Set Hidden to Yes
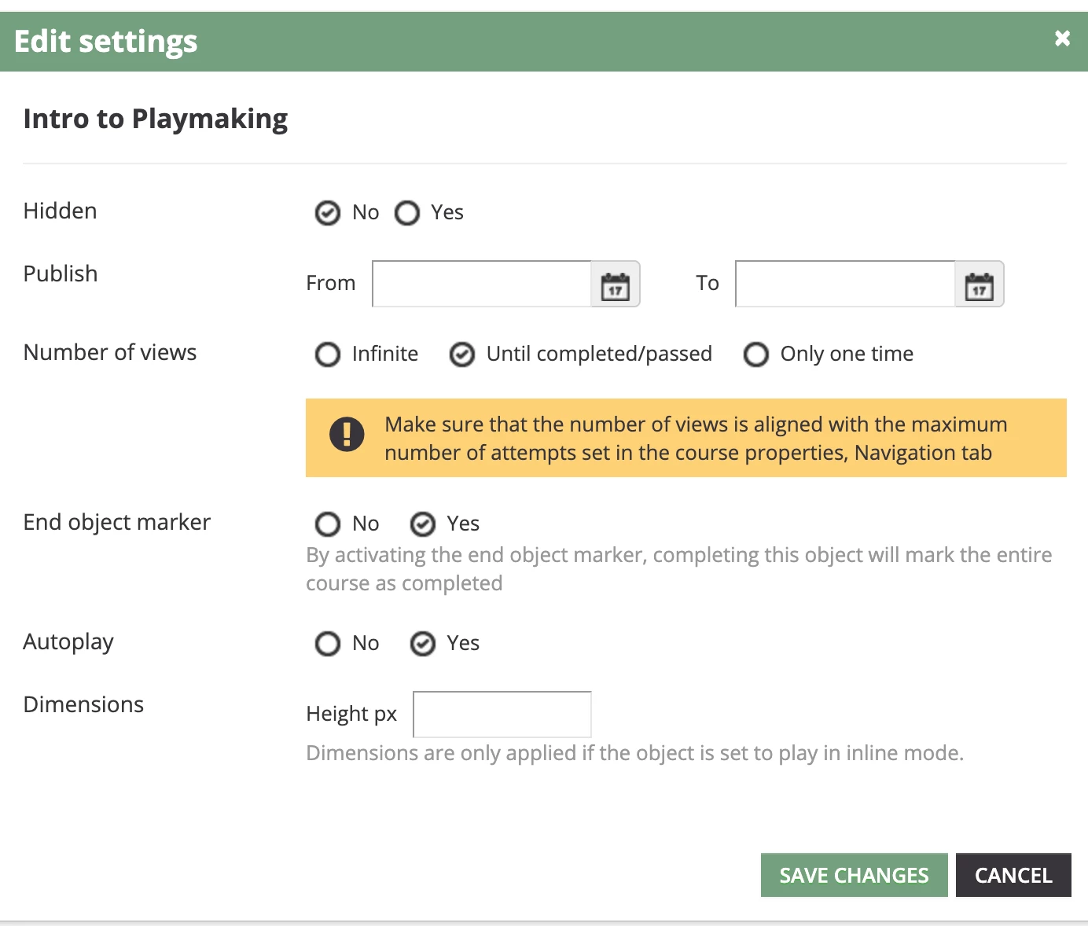 pos(407,213)
